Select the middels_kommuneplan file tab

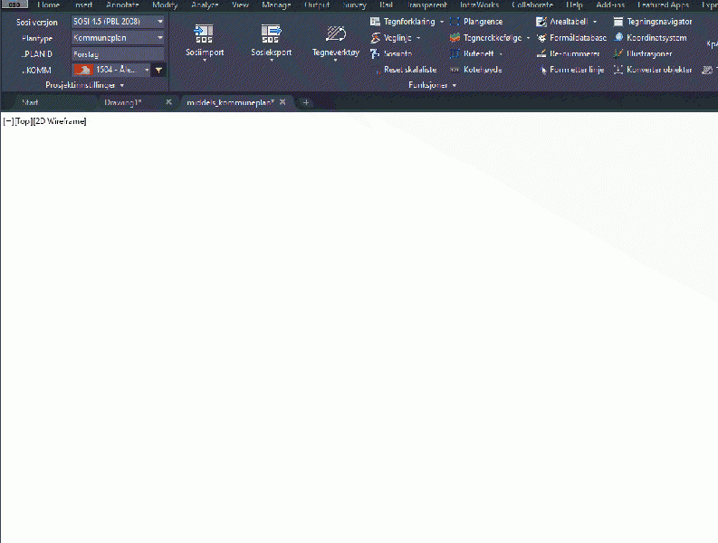[x=230, y=102]
